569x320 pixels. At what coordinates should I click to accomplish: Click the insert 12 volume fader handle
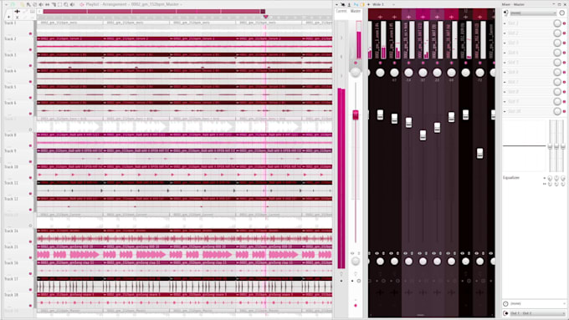pos(465,114)
